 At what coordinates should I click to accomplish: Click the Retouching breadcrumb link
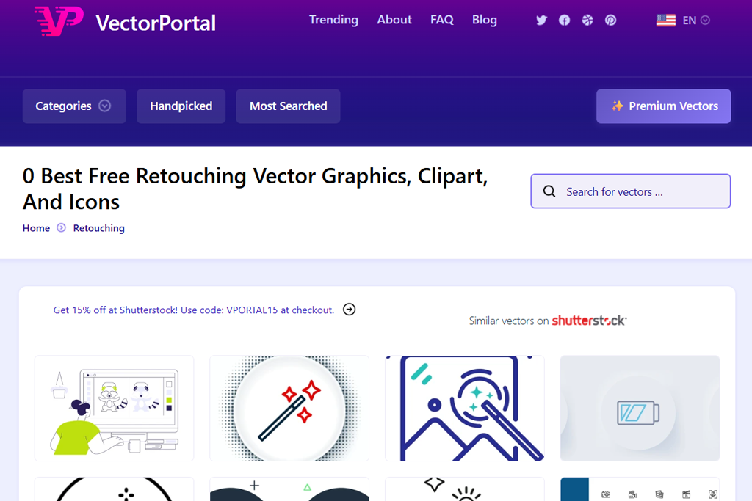[99, 228]
